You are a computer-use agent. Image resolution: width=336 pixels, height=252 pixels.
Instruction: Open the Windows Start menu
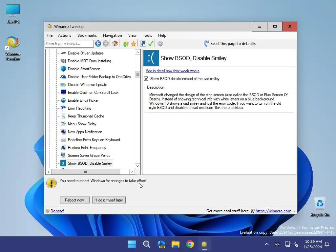pyautogui.click(x=132, y=244)
